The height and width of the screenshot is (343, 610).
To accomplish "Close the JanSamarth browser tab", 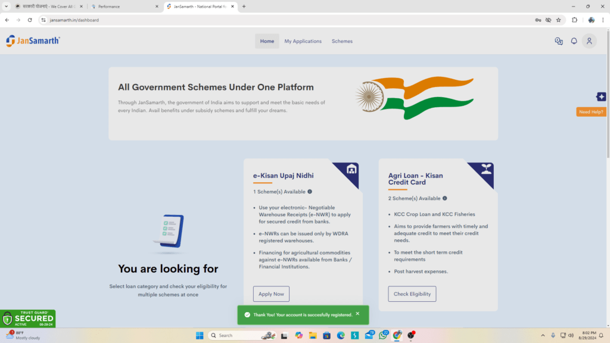I will click(x=233, y=7).
